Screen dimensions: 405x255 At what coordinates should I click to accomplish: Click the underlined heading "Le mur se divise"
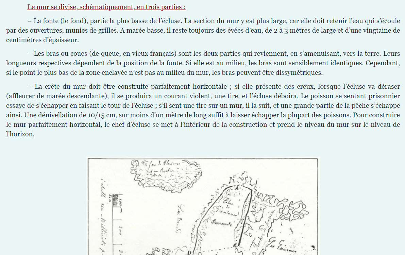pos(106,7)
